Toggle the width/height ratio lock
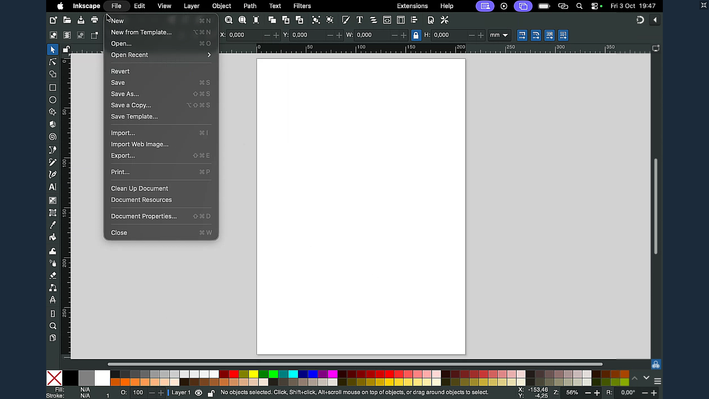 tap(416, 35)
